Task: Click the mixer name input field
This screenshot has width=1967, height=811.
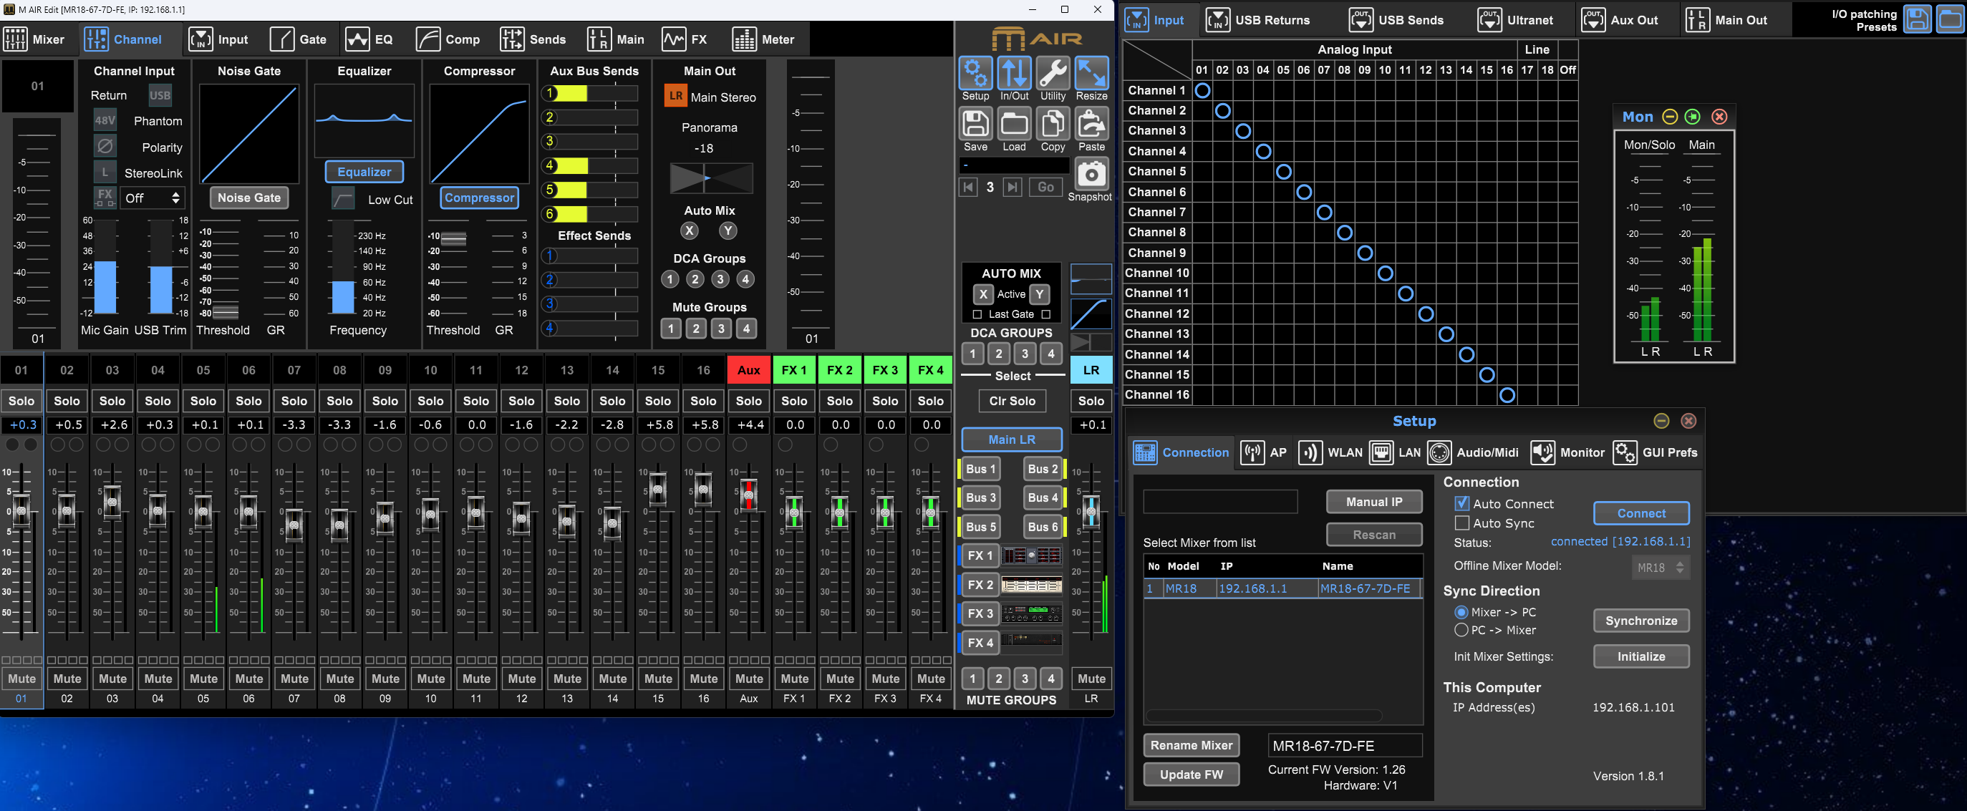Action: click(1345, 746)
